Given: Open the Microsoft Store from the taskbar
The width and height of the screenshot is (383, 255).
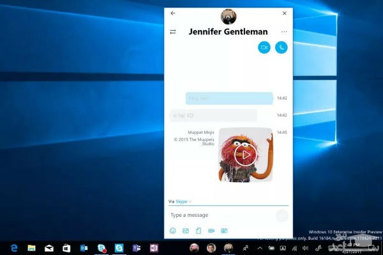Looking at the screenshot, I should pyautogui.click(x=66, y=249).
